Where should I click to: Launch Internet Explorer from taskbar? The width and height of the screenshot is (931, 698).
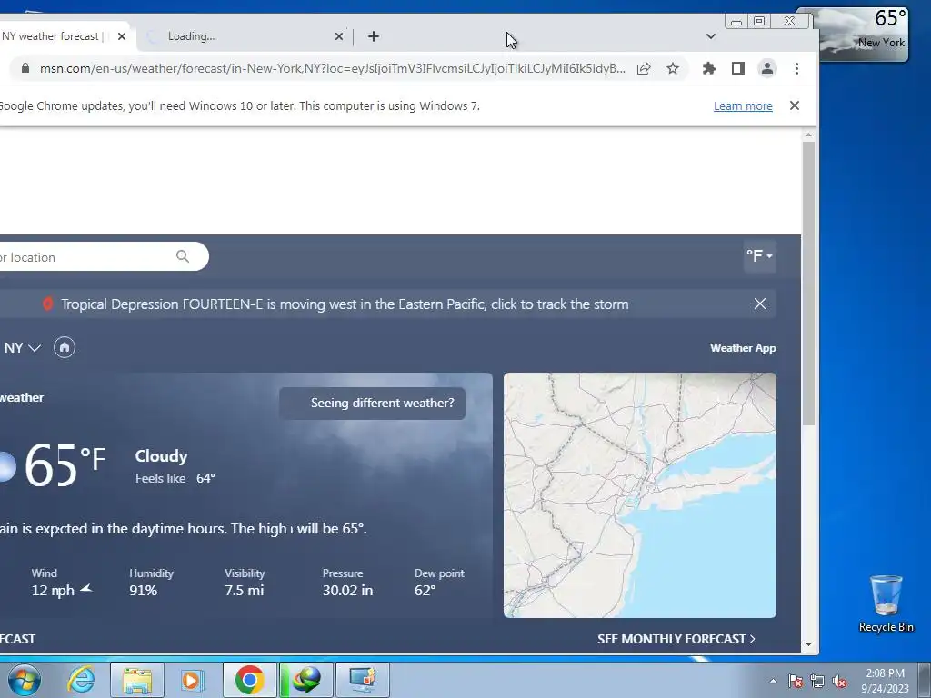click(81, 680)
